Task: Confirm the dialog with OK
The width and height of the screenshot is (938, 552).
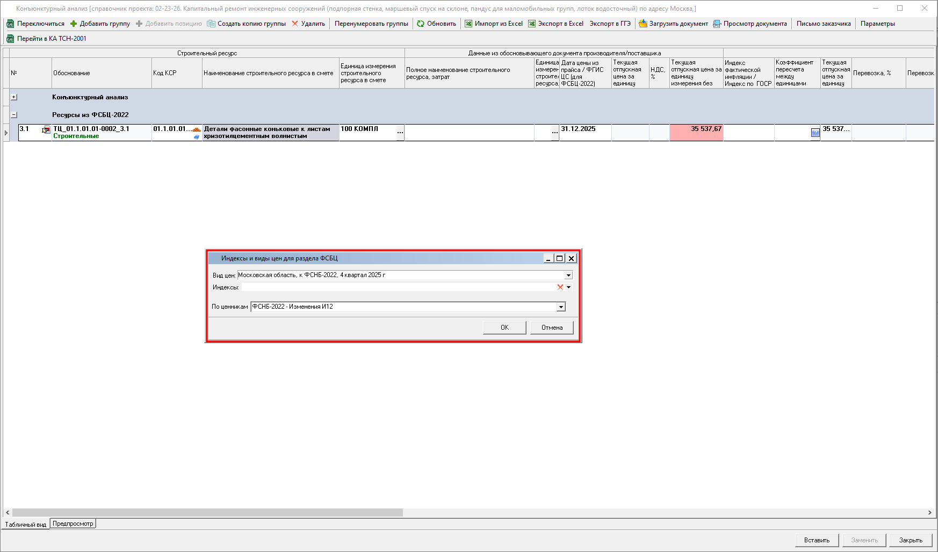Action: click(x=504, y=328)
